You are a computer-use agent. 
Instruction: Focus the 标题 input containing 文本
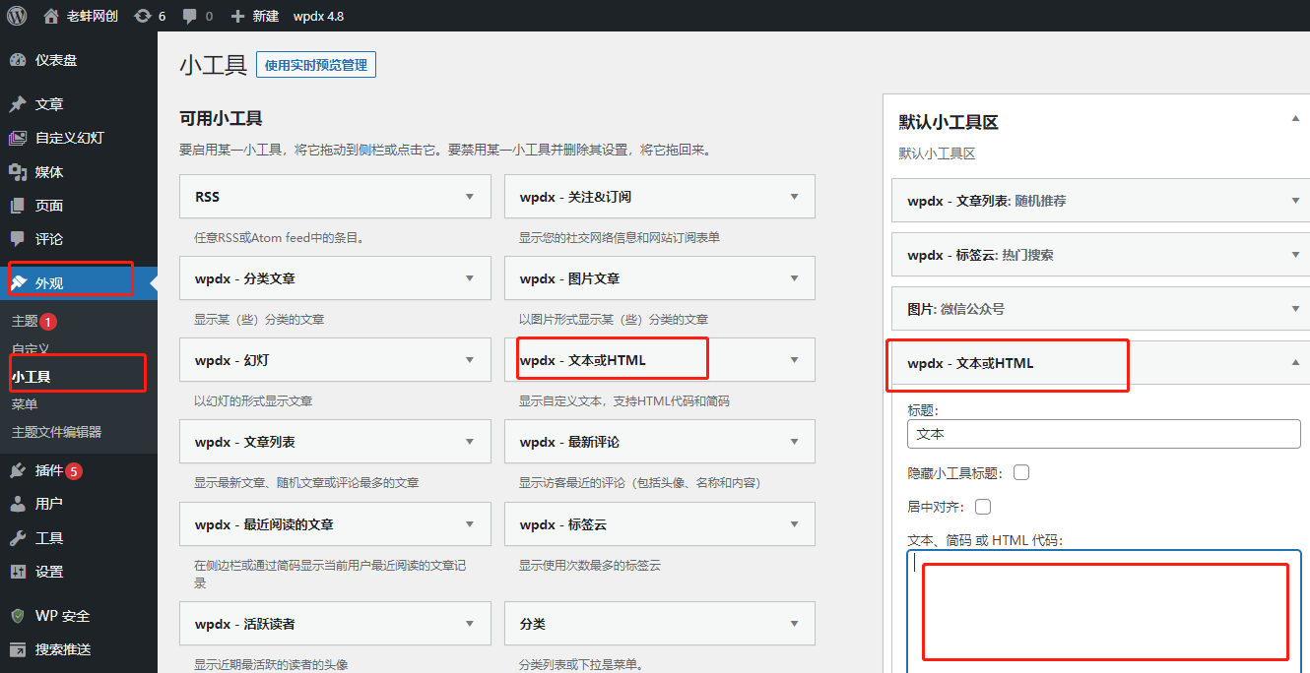(1104, 434)
